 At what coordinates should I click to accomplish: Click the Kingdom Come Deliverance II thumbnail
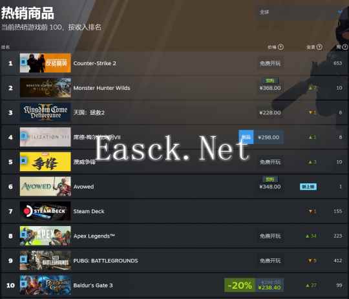[45, 112]
